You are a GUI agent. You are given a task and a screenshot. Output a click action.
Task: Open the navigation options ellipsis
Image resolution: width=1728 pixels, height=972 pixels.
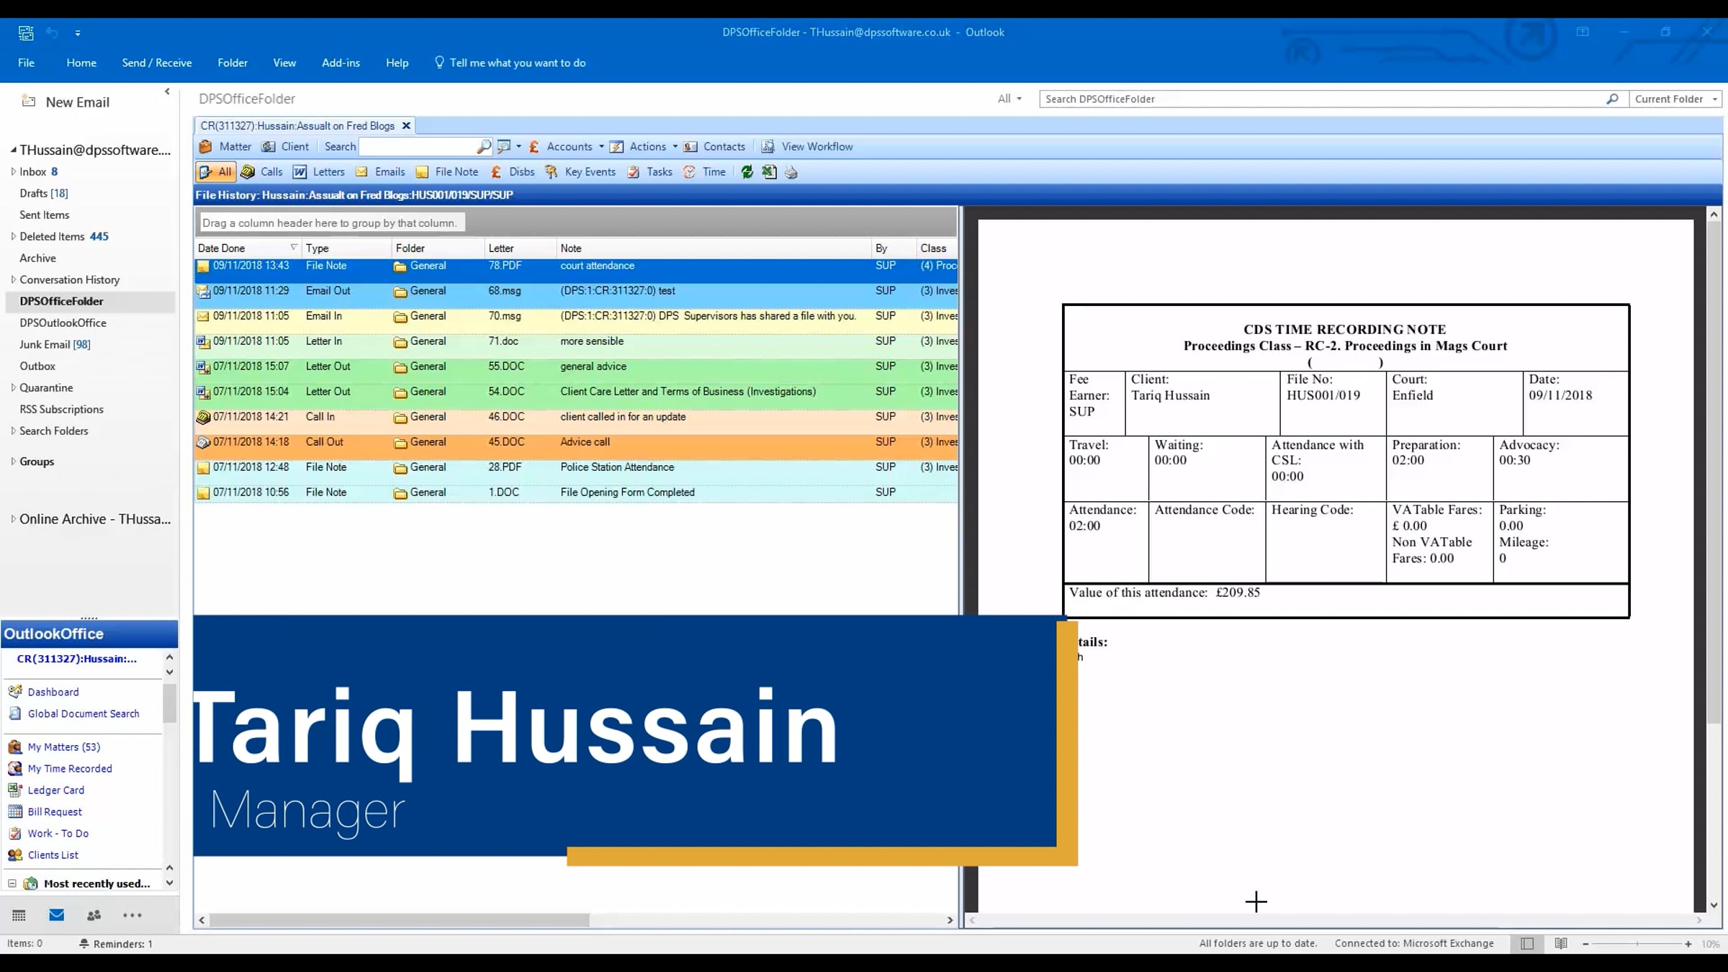tap(132, 915)
